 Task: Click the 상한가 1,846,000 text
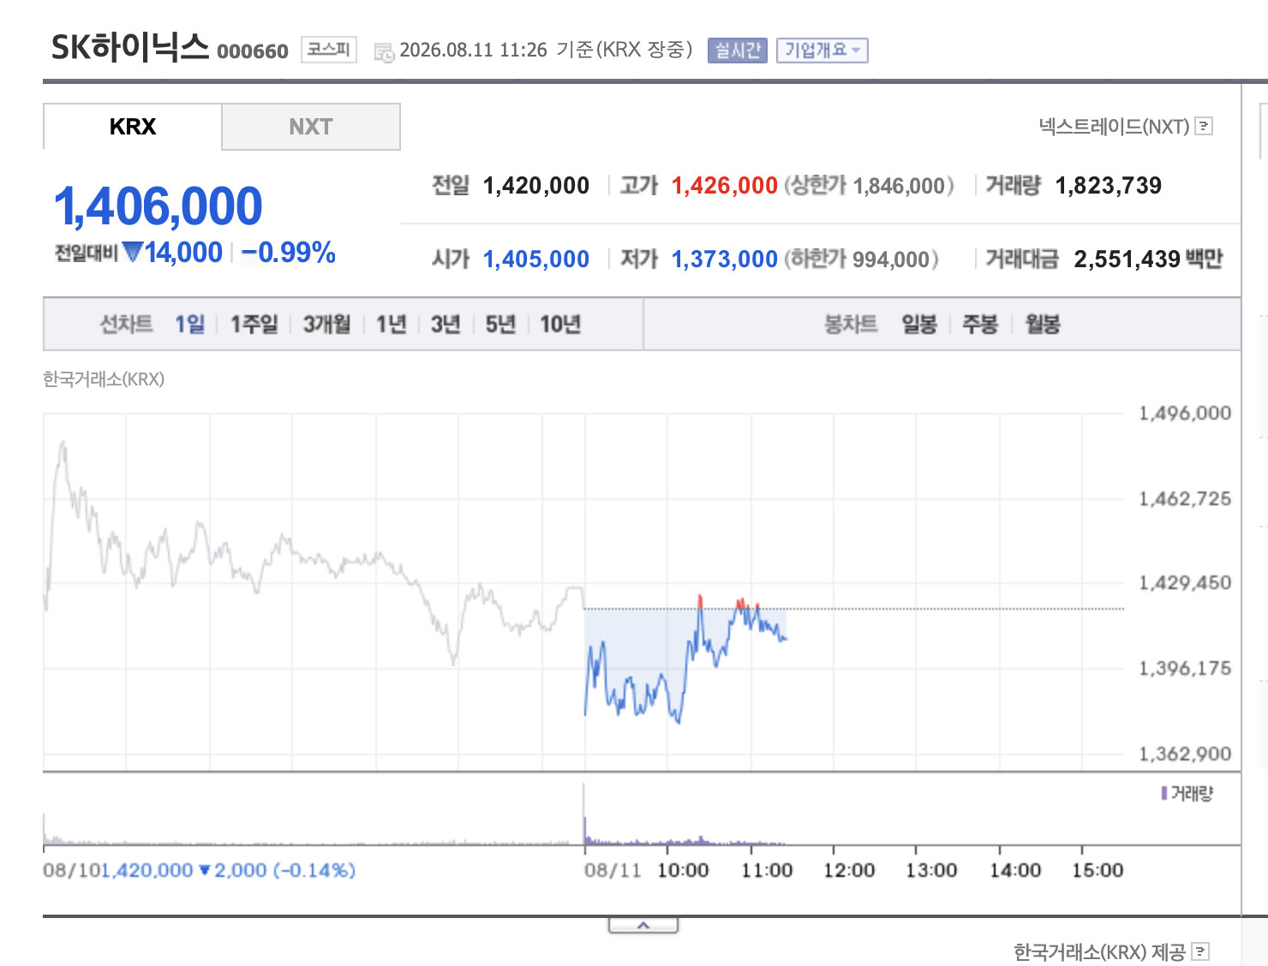(869, 186)
